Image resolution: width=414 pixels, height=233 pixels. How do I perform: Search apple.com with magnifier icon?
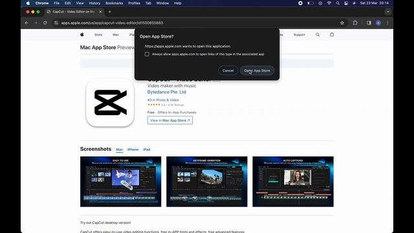318,34
